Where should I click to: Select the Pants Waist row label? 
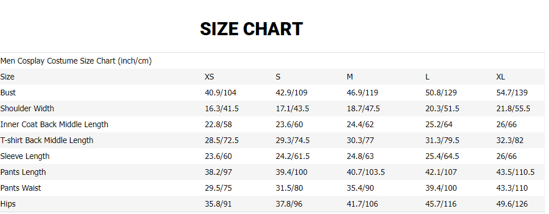[x=20, y=188]
